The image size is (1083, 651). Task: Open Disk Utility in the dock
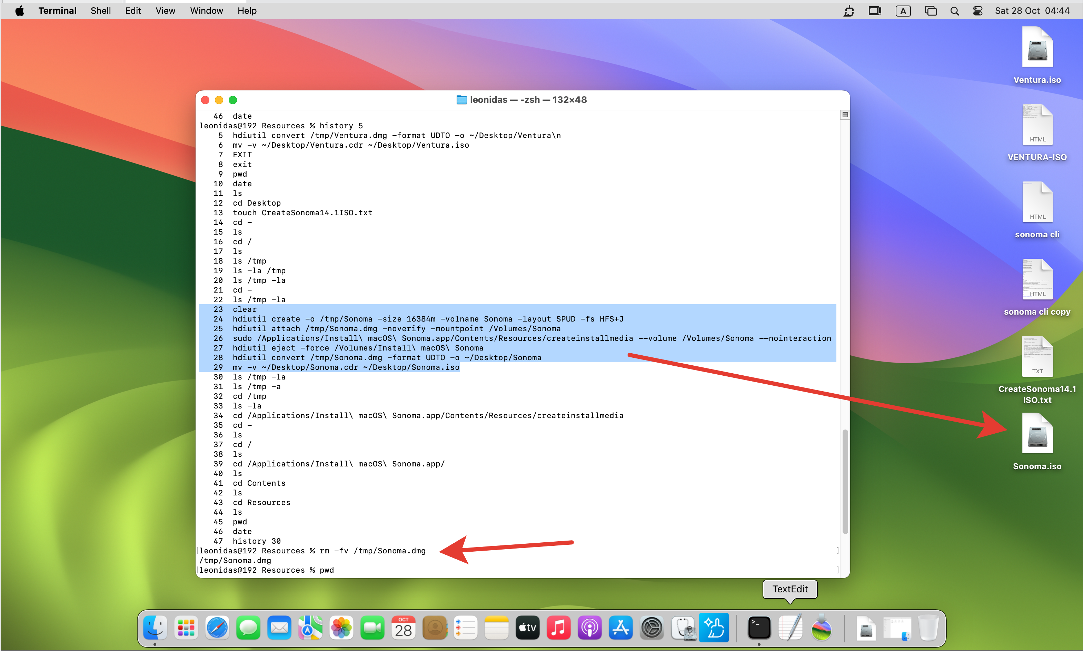pyautogui.click(x=683, y=628)
